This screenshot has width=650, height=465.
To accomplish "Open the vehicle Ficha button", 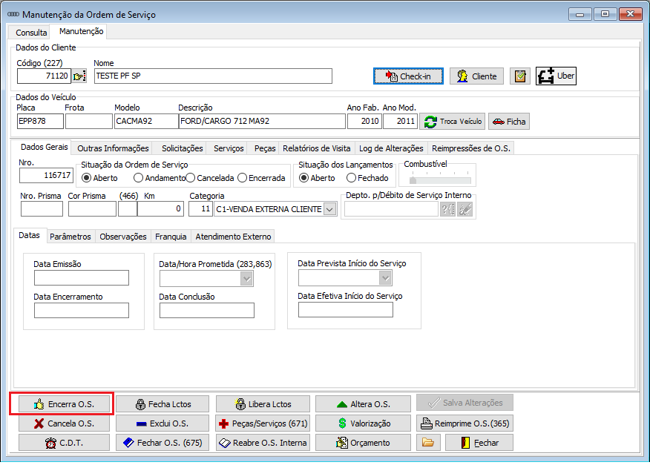I will (x=508, y=122).
